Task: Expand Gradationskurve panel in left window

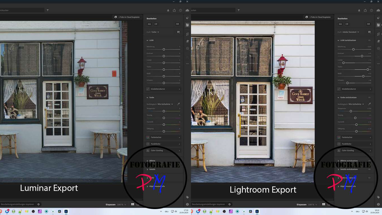Action: 163,89
